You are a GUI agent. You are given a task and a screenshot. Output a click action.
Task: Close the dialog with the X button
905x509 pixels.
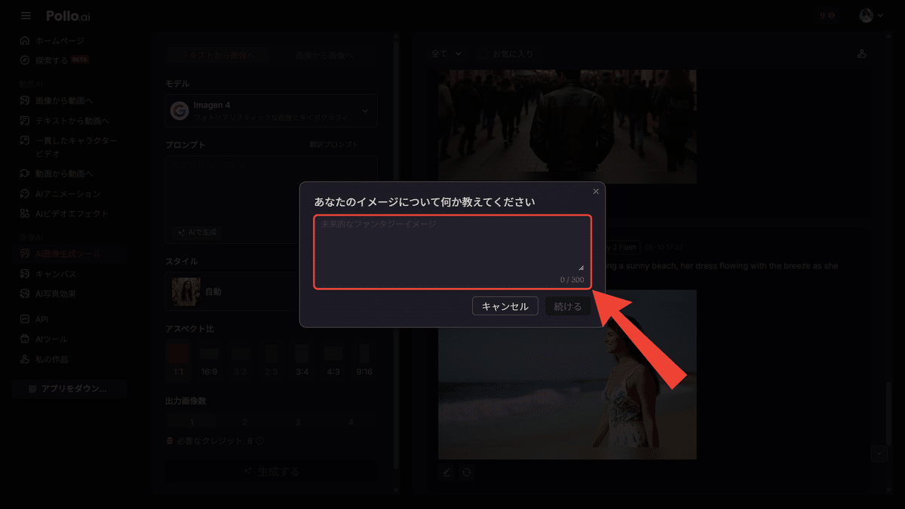(596, 192)
